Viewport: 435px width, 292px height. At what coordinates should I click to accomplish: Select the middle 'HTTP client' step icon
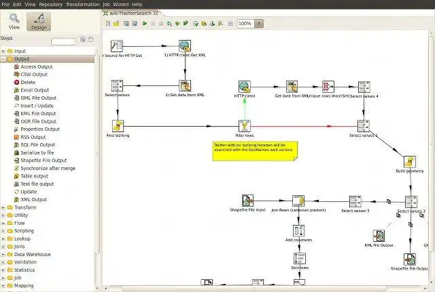[245, 87]
